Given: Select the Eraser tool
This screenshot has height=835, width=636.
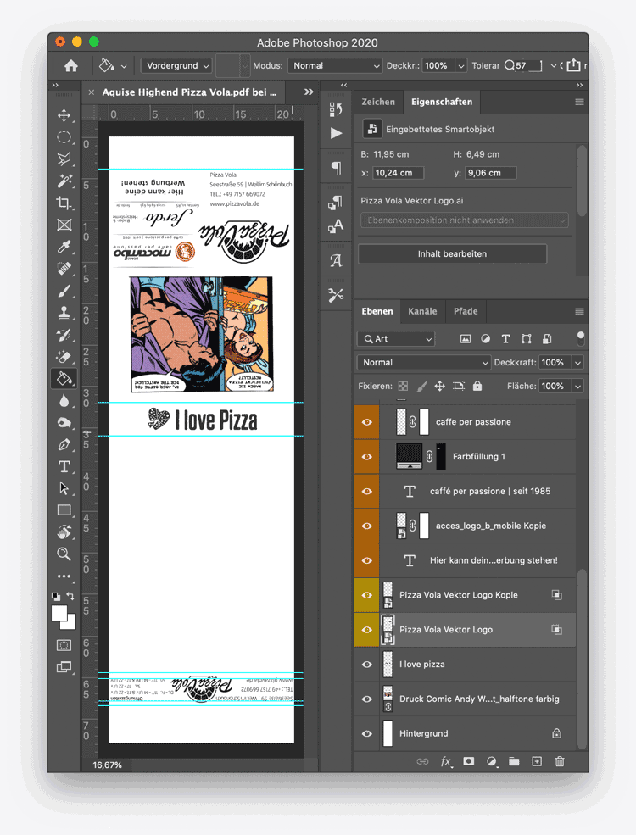Looking at the screenshot, I should tap(64, 357).
